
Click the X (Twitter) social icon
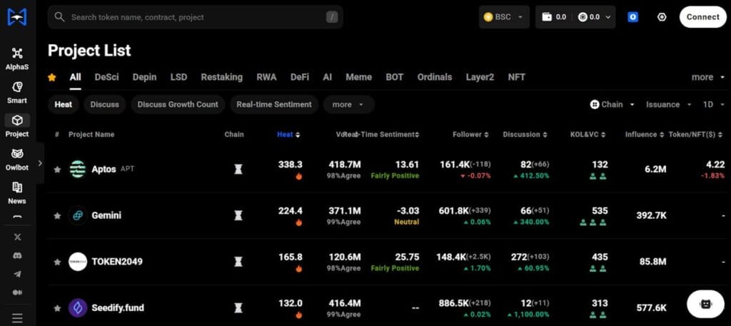pos(17,237)
